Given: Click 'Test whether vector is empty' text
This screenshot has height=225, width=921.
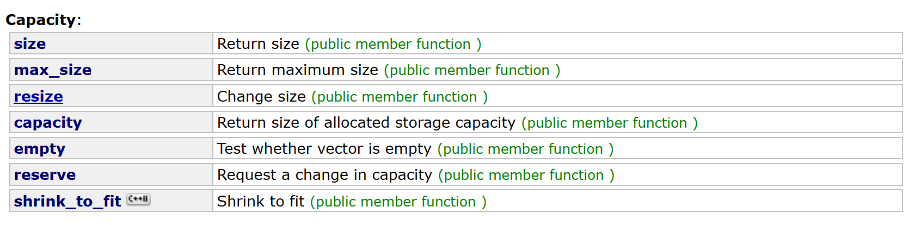Looking at the screenshot, I should click(x=324, y=149).
